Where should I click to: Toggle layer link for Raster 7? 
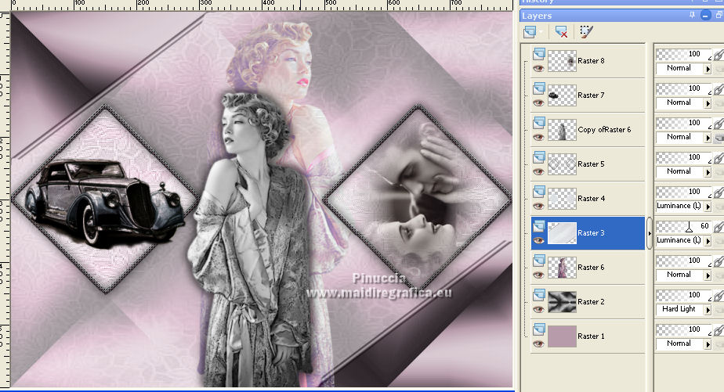(719, 89)
